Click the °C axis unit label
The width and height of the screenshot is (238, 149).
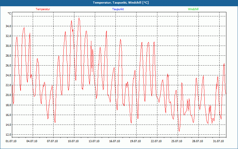10,13
